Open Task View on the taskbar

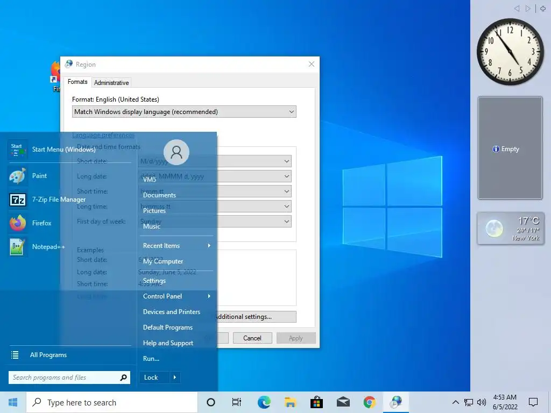coord(237,402)
